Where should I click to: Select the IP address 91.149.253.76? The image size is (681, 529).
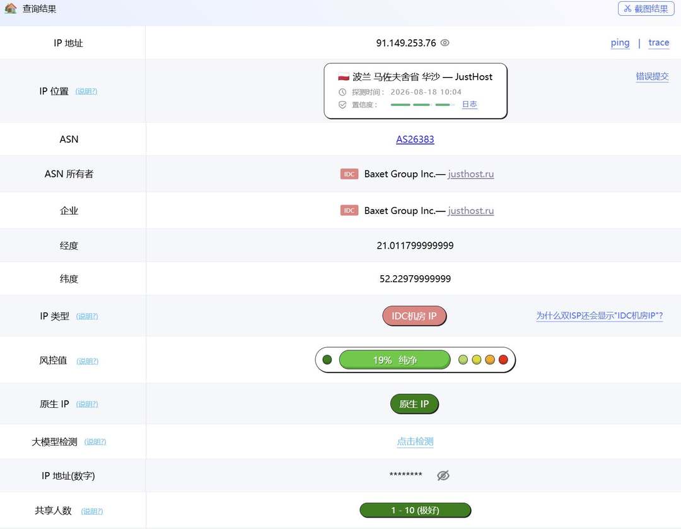tap(405, 42)
